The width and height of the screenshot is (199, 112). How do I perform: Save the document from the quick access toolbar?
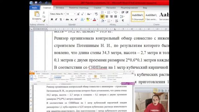tap(36, 3)
